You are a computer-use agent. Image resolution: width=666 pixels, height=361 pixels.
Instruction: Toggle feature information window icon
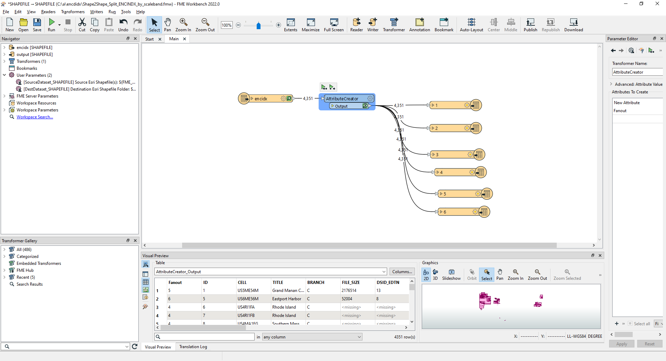pyautogui.click(x=146, y=297)
